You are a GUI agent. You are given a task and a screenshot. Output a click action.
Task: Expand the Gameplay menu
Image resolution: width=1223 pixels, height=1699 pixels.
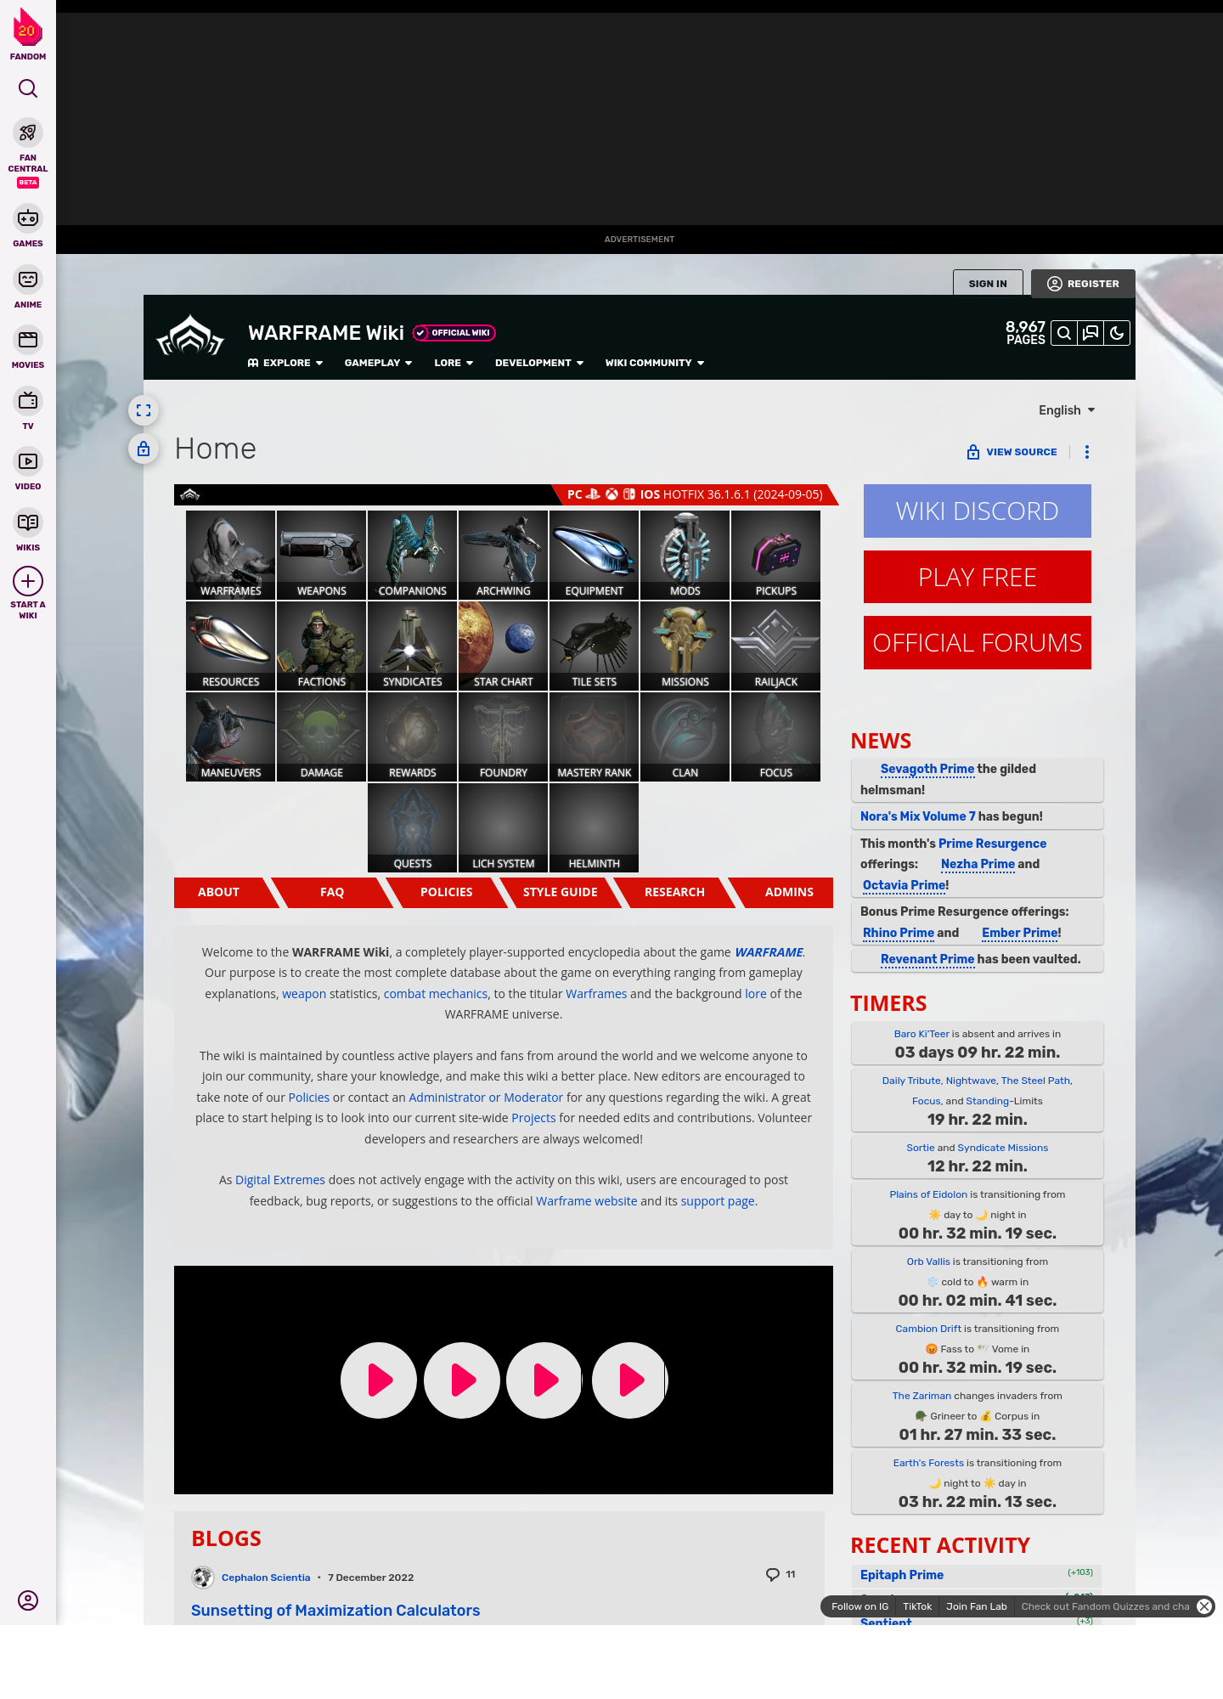(378, 363)
